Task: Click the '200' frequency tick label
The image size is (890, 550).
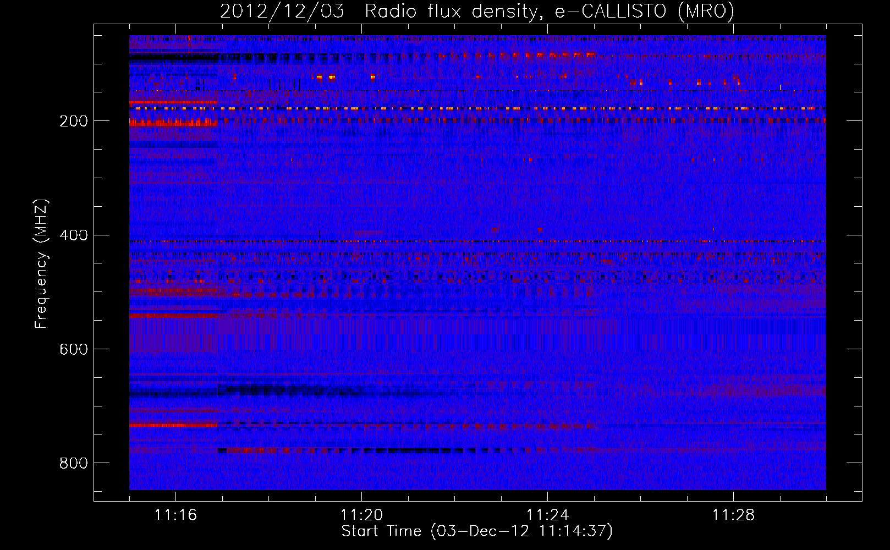Action: tap(74, 121)
